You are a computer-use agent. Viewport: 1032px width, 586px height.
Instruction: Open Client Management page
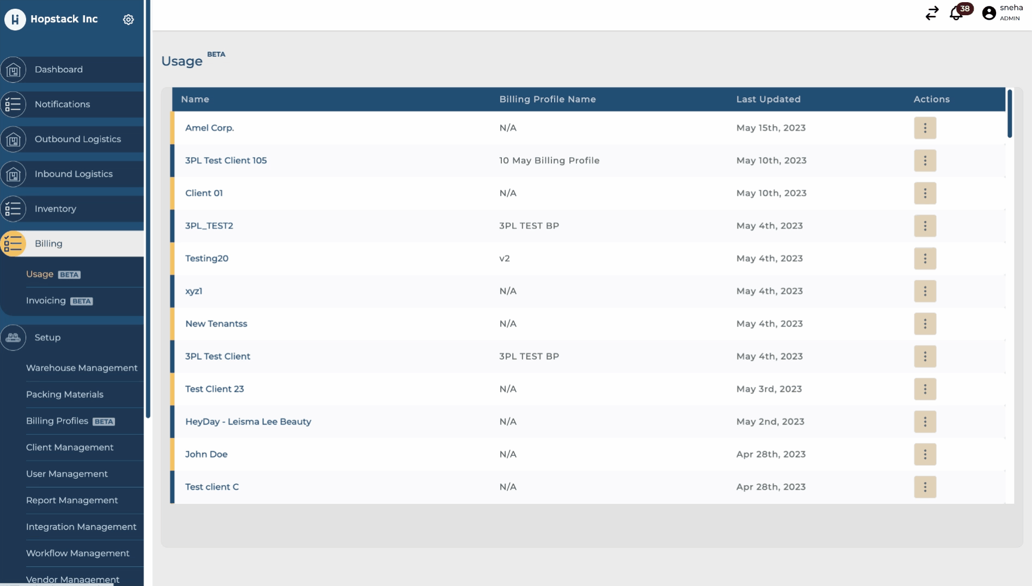pos(70,447)
